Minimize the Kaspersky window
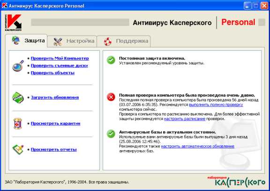Viewport: 270px width, 191px height. coord(247,6)
